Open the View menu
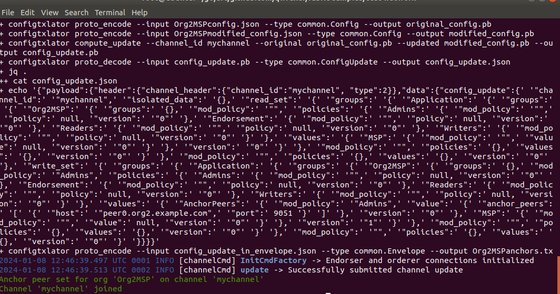The width and height of the screenshot is (560, 294). (x=50, y=12)
